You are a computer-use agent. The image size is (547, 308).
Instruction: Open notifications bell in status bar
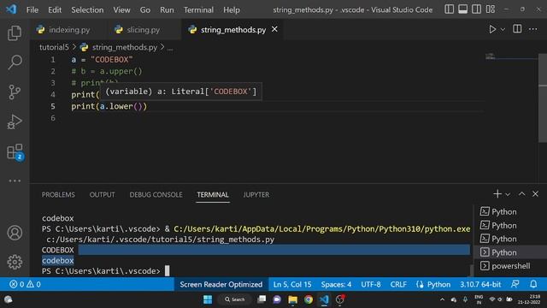(533, 284)
